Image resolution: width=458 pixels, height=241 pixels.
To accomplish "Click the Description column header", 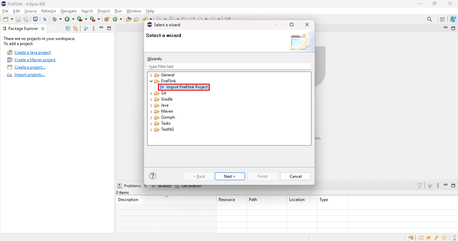I will click(x=166, y=200).
